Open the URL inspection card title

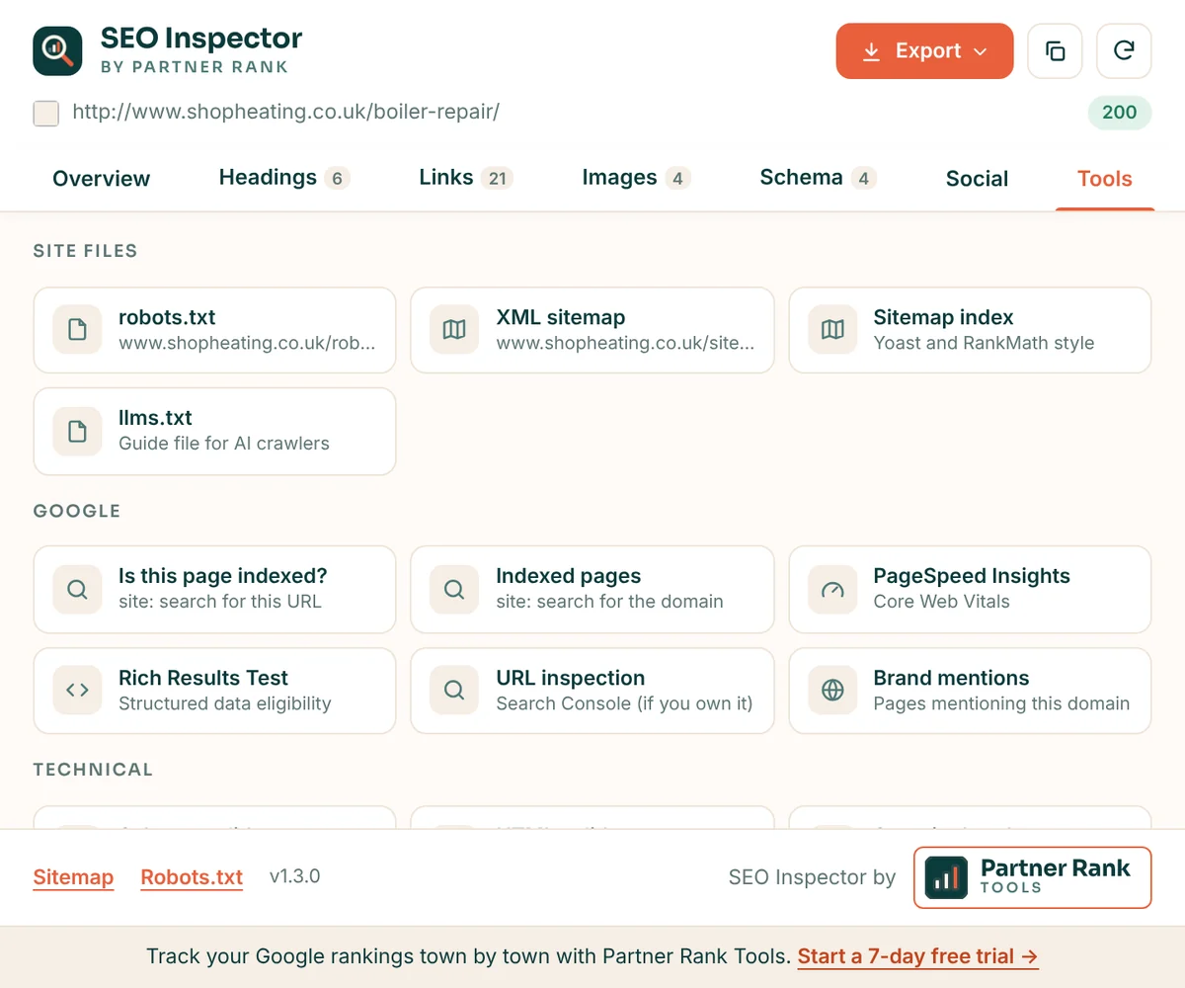570,678
